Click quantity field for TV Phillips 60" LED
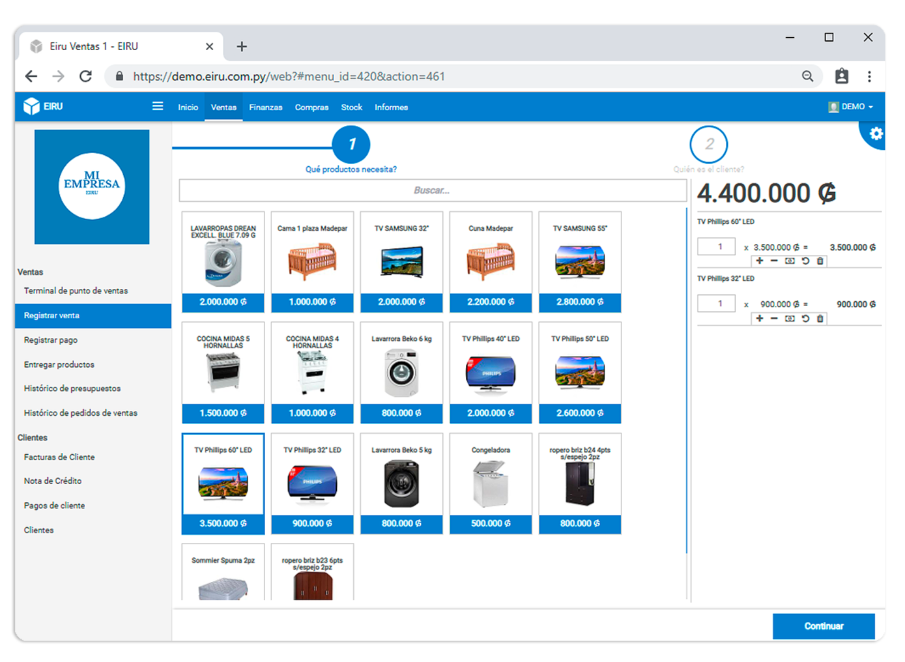Image resolution: width=905 pixels, height=662 pixels. pyautogui.click(x=717, y=246)
